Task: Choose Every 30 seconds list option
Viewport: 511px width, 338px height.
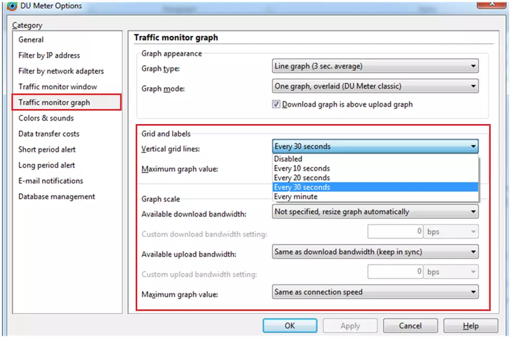Action: coord(375,187)
